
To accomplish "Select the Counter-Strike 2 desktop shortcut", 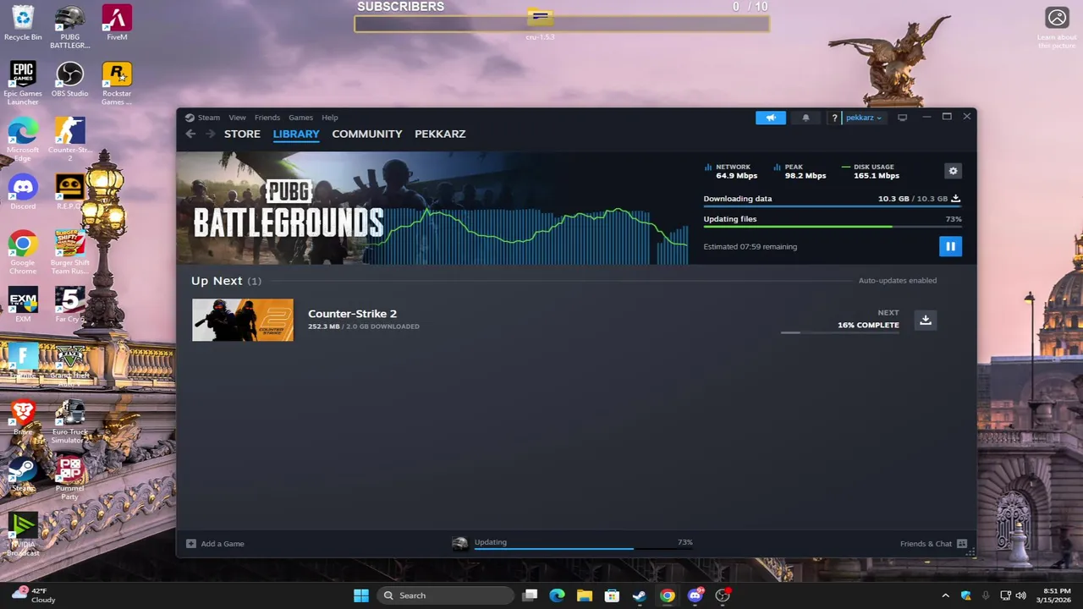I will (x=70, y=140).
